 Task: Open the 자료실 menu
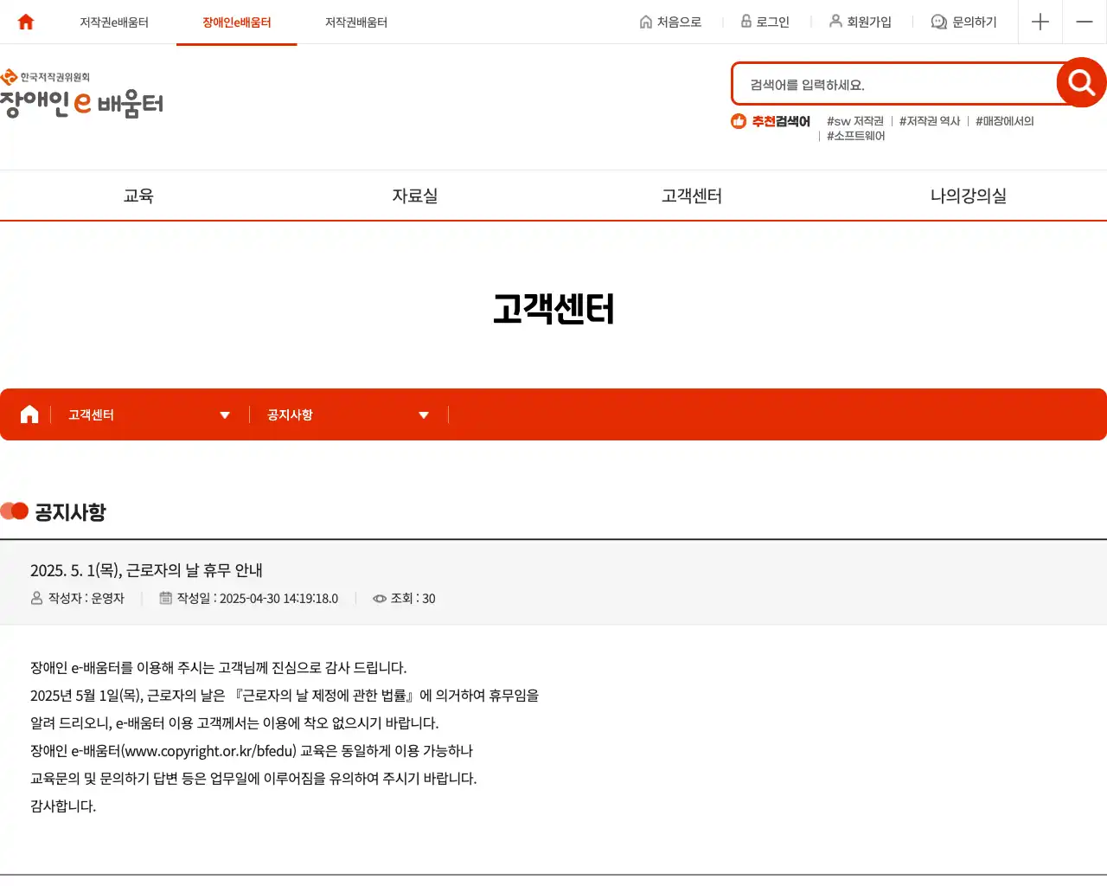pos(414,196)
